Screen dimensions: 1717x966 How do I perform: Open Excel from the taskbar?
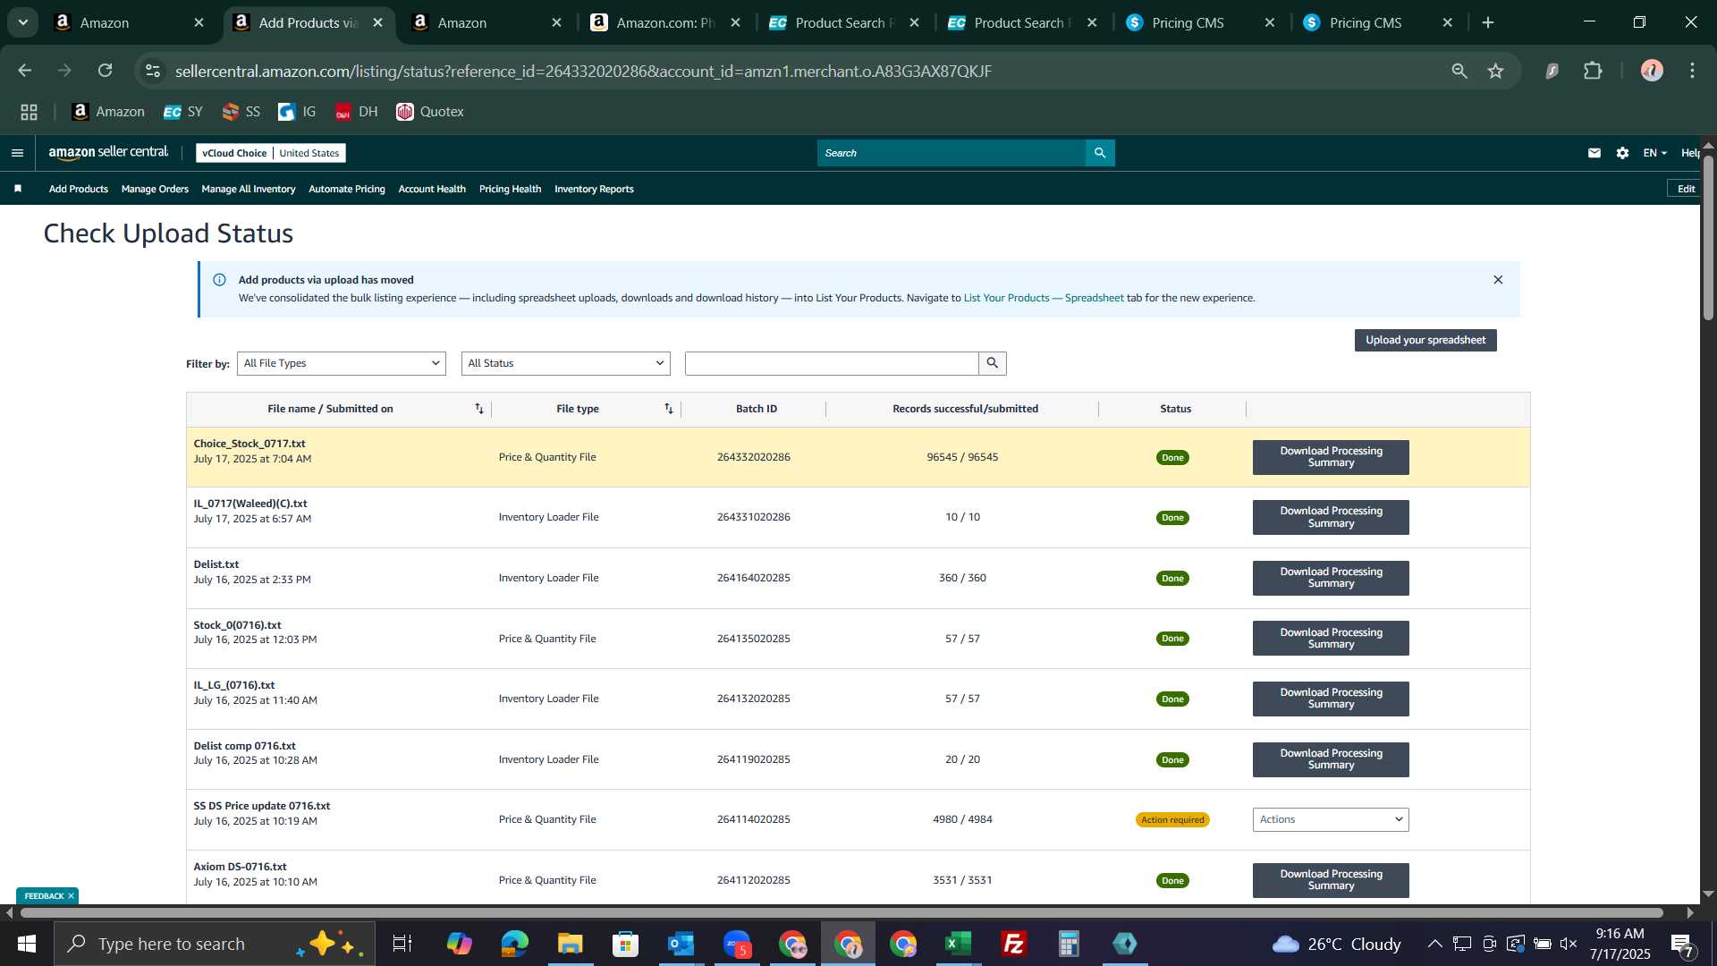click(x=958, y=944)
